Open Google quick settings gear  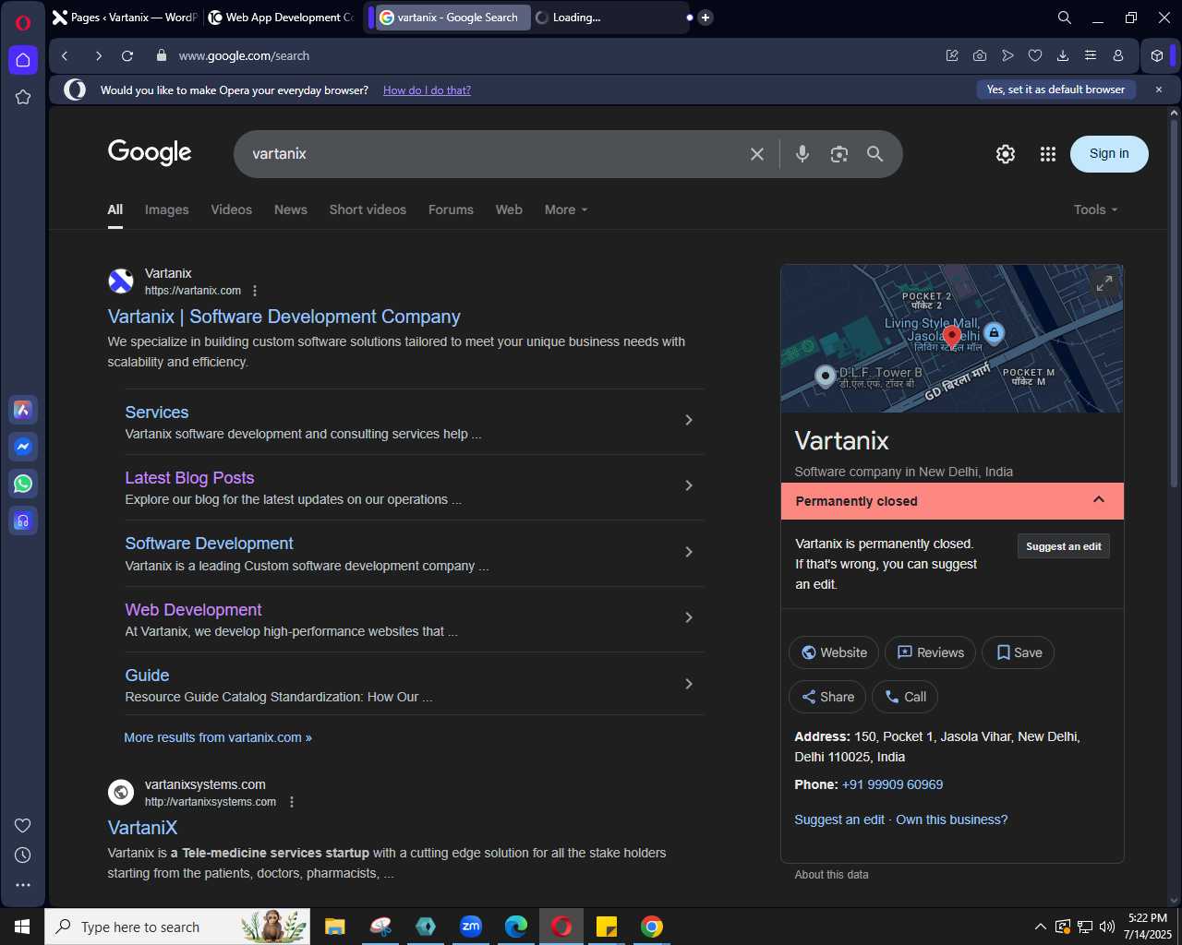coord(1006,154)
